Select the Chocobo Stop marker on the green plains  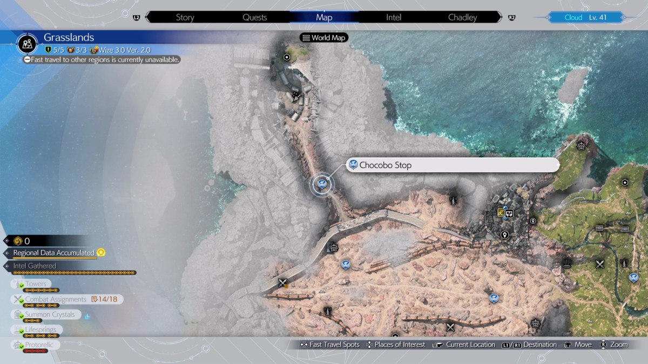(x=633, y=277)
